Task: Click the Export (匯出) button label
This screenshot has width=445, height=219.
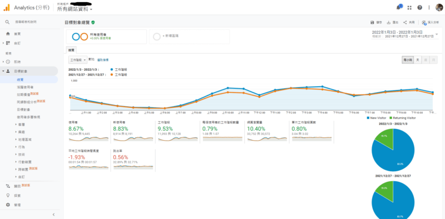Action: coord(395,22)
